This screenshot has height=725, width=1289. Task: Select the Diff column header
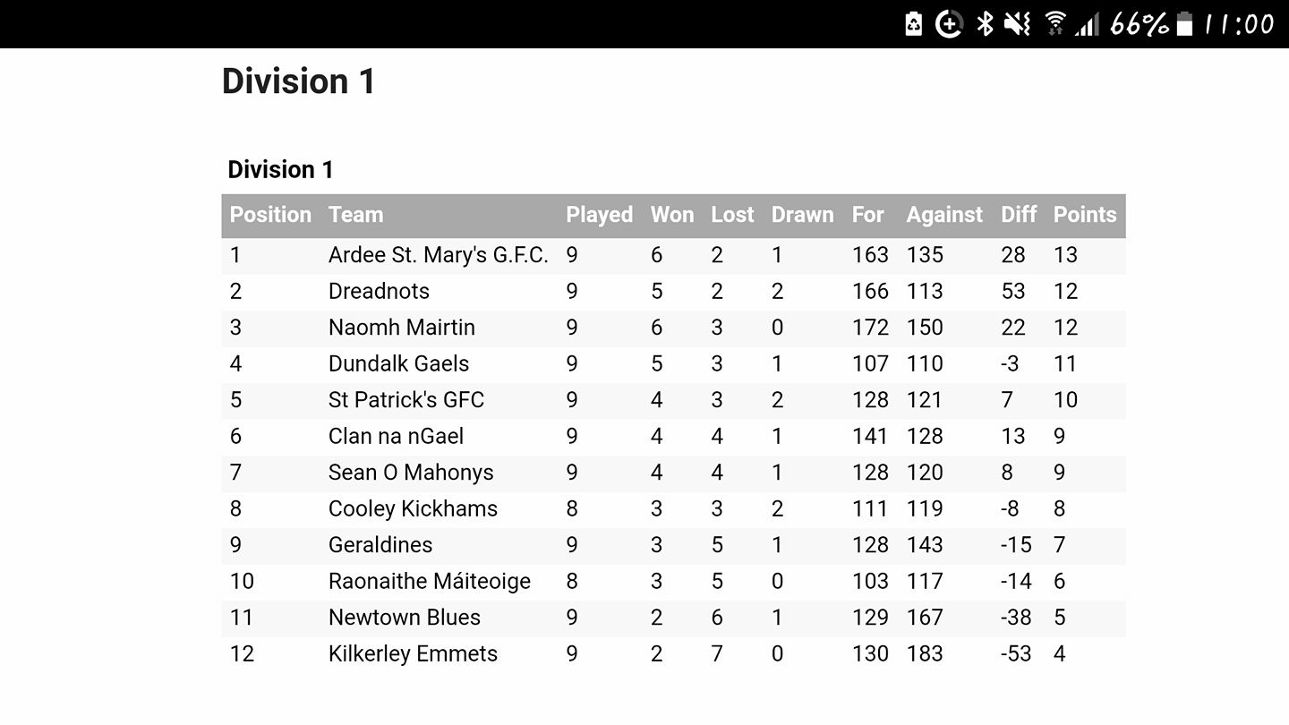1019,215
